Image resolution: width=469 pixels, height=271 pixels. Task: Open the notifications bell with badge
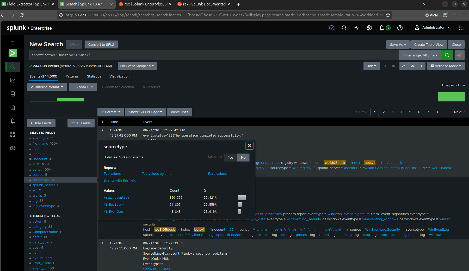(x=385, y=28)
